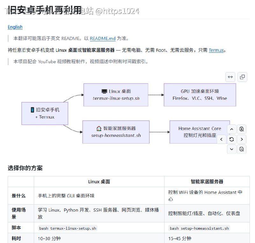Pan the diagram down with the down chevron
Viewport: 255px width, 243px height.
point(232,149)
